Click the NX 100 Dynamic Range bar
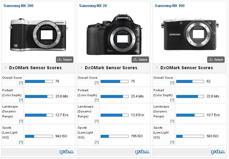 click(190, 115)
